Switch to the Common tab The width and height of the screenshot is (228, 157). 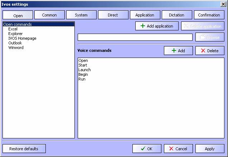tap(49, 15)
